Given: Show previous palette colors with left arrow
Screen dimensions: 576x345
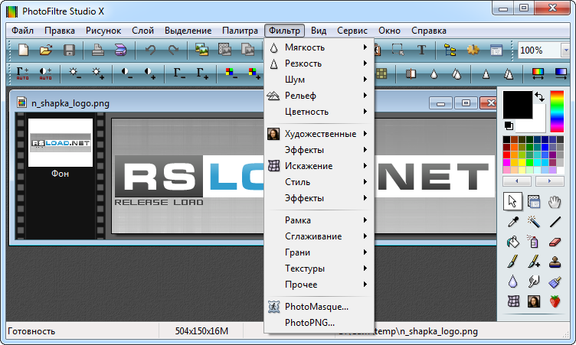Looking at the screenshot, I should (517, 181).
